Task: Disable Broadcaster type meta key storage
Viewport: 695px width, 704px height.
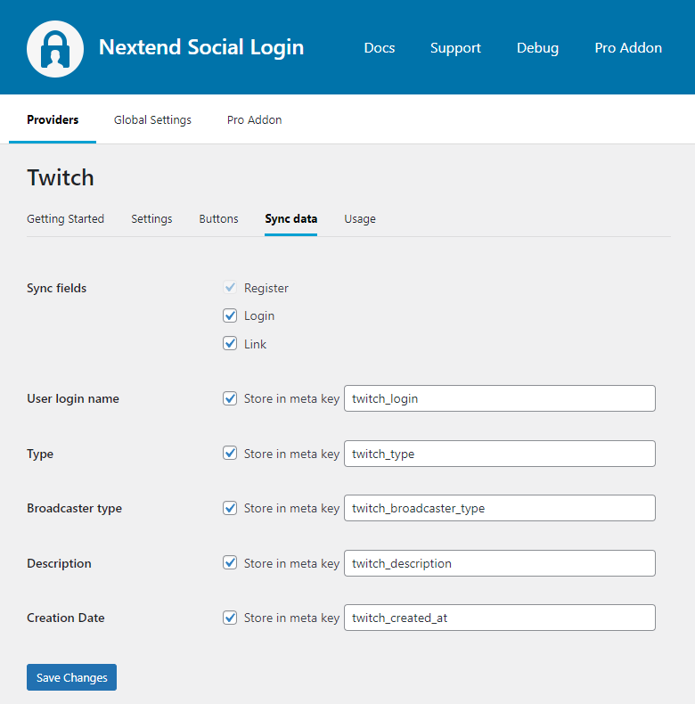Action: pos(230,509)
